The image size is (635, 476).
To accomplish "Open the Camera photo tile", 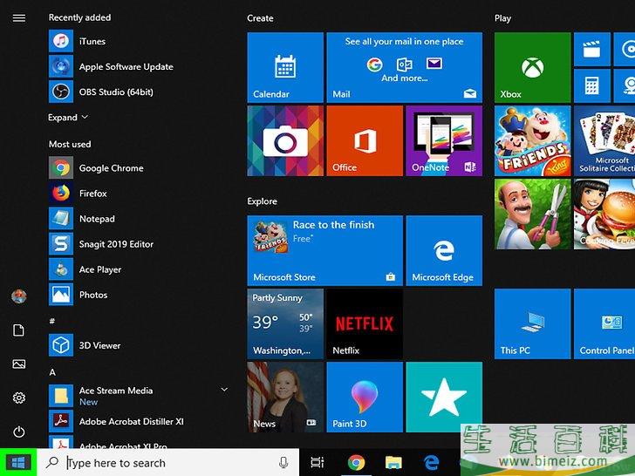I will [285, 141].
